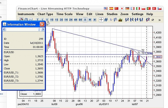168x108 pixels.
Task: Open the Edit menu
Action: [x=90, y=14]
